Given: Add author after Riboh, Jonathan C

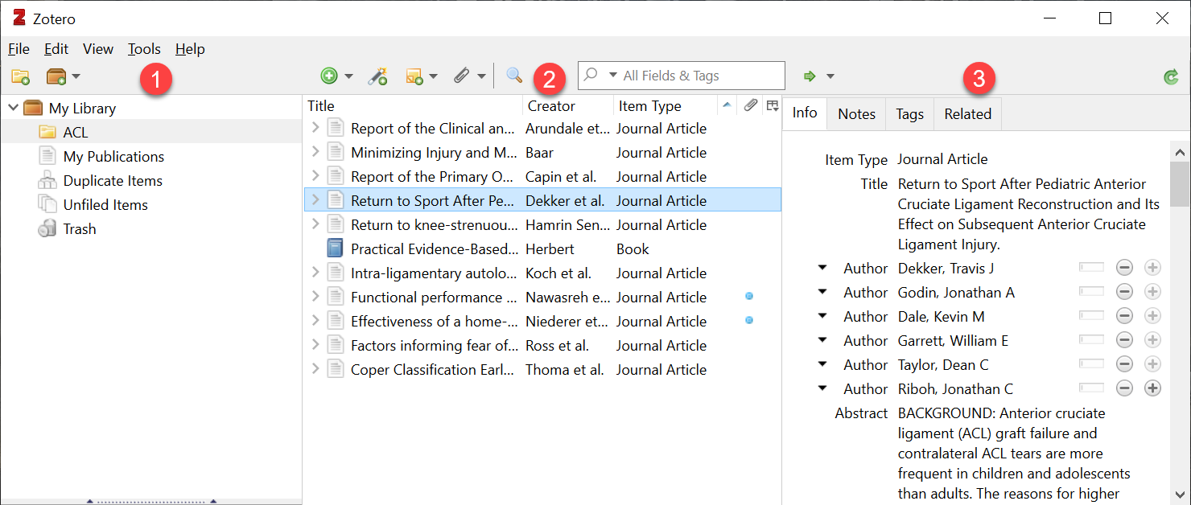Looking at the screenshot, I should point(1152,389).
